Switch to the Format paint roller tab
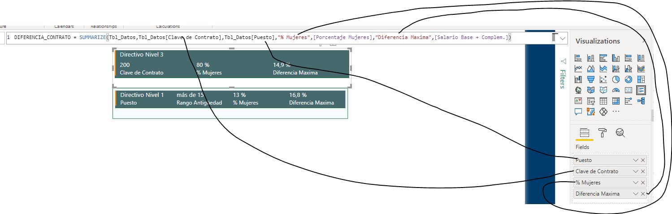Screen dimensions: 672x214 tap(602, 133)
